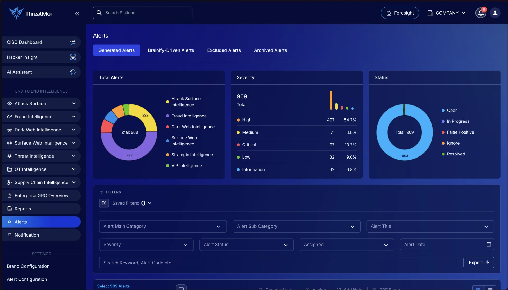Toggle the VIP Intelligence legend item
This screenshot has width=508, height=290.
[x=184, y=165]
